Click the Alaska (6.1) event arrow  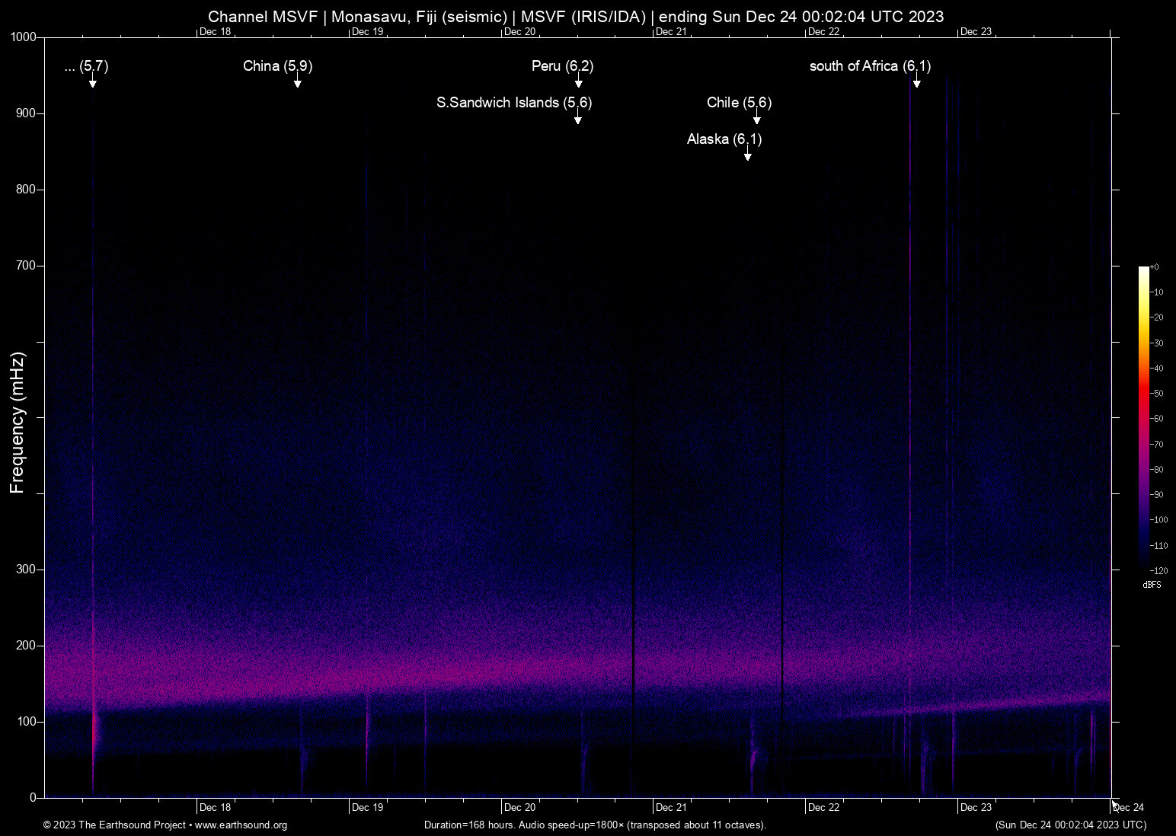click(747, 152)
